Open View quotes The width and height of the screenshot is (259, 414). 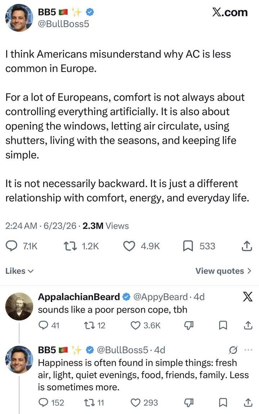pyautogui.click(x=223, y=271)
